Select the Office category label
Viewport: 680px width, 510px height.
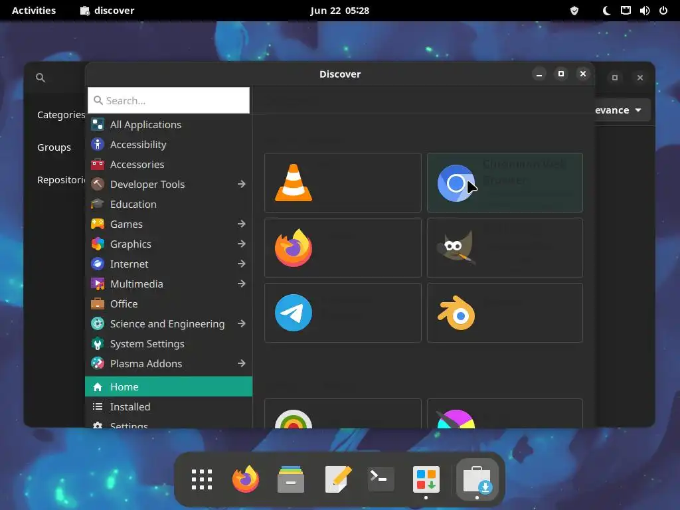124,304
